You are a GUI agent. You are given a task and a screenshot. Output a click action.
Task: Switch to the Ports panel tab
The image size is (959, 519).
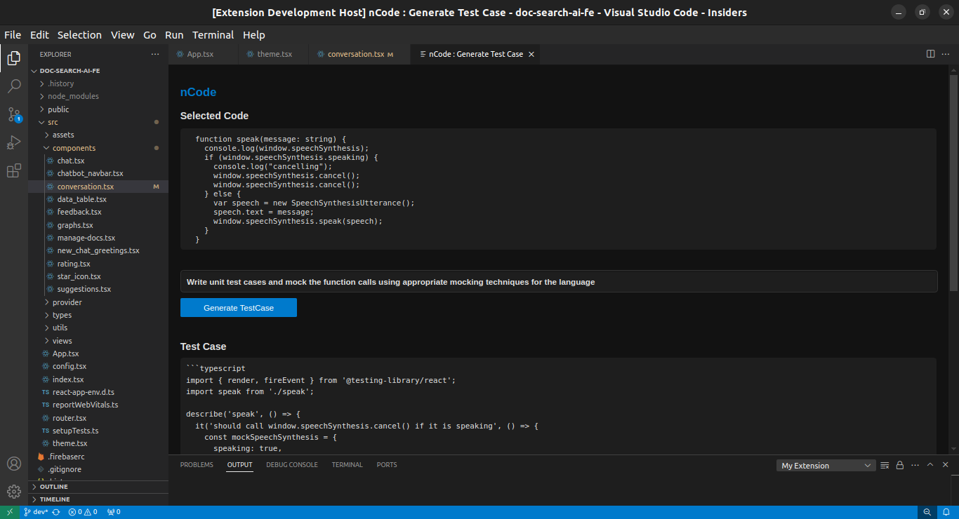tap(387, 465)
